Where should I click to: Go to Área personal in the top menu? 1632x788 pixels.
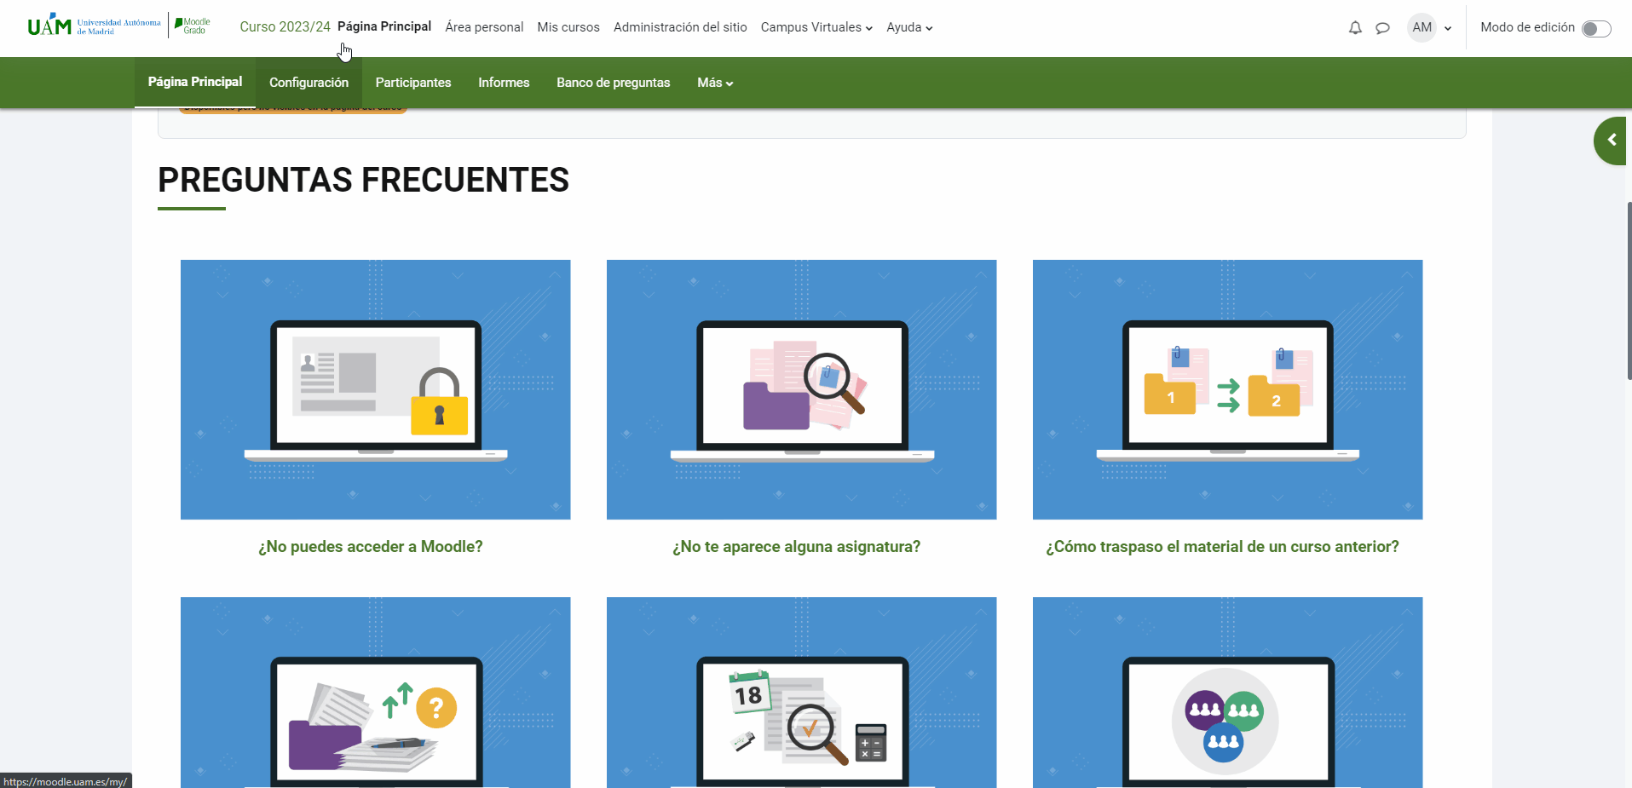pyautogui.click(x=484, y=27)
